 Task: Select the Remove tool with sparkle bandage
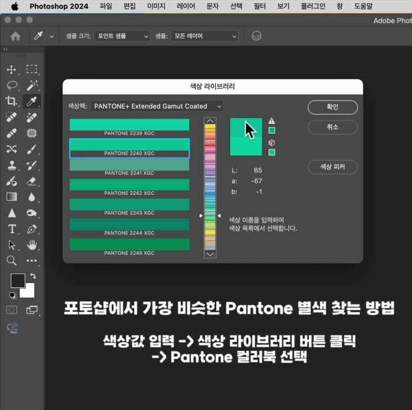32,117
